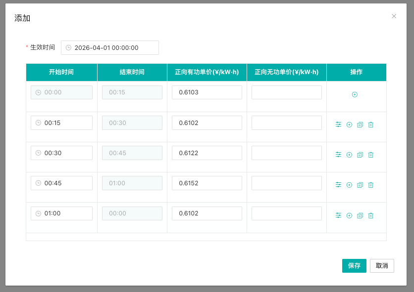Image resolution: width=414 pixels, height=292 pixels.
Task: Click the 0.6103 active price field
Action: pos(207,92)
